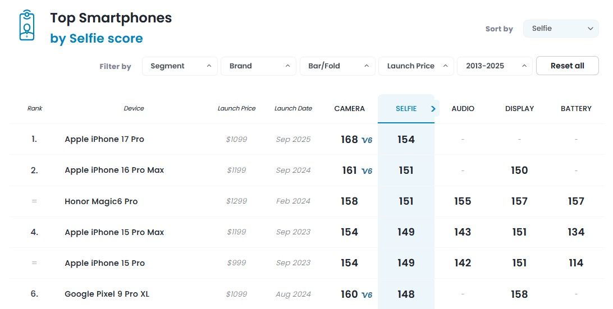Expand the Segment filter

pos(180,66)
